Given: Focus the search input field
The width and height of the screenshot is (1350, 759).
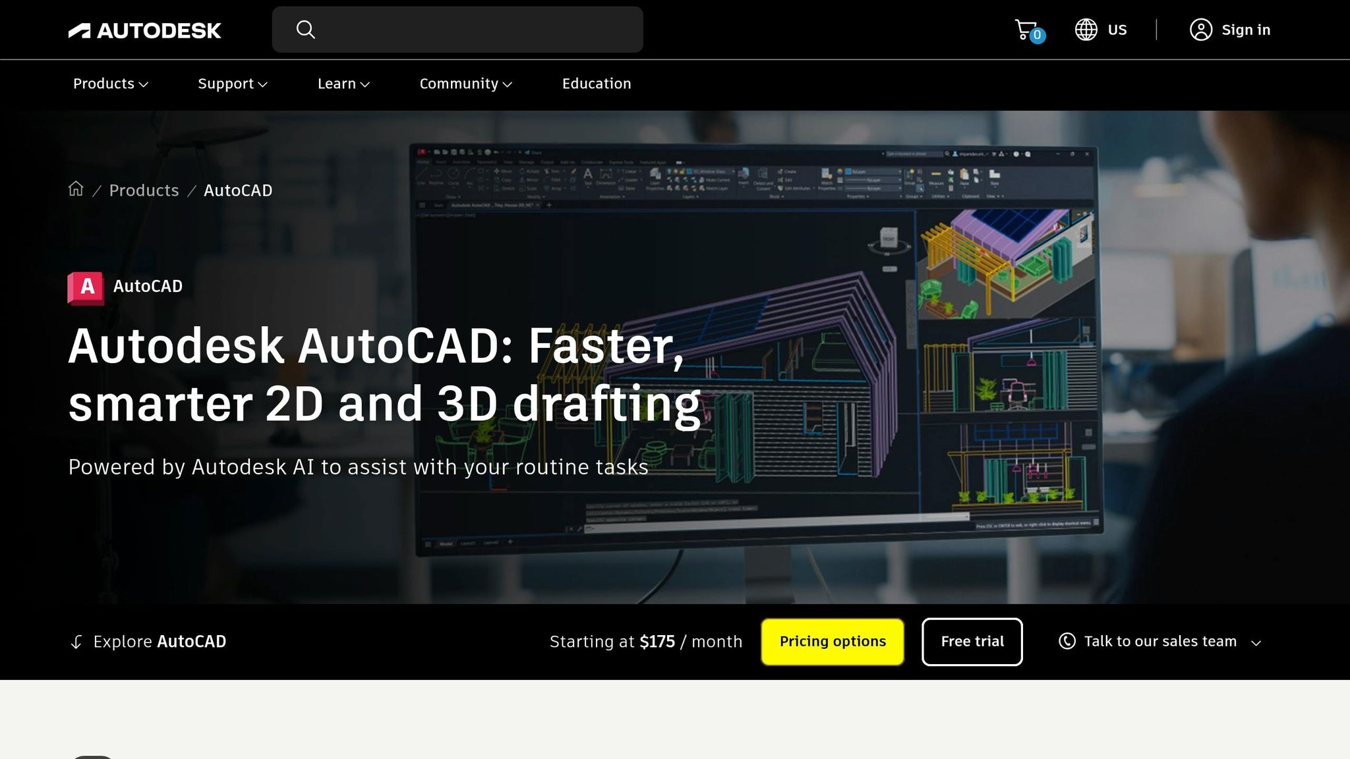Looking at the screenshot, I should 457,30.
